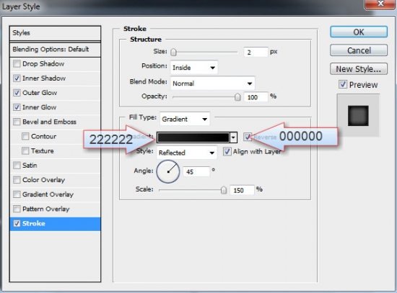Viewport: 397px width, 293px height.
Task: Click the OK button
Action: [x=359, y=32]
